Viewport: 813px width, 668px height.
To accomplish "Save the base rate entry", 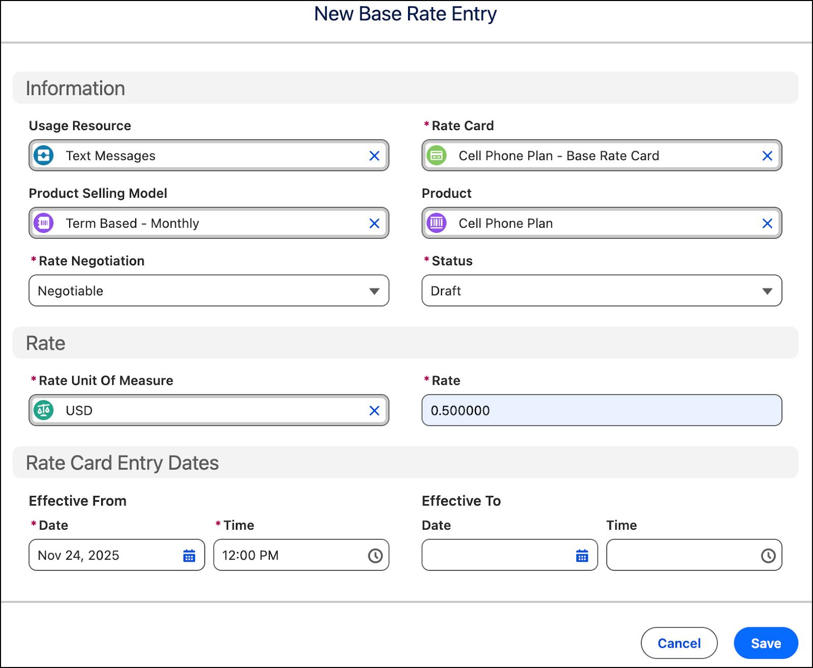I will (766, 643).
